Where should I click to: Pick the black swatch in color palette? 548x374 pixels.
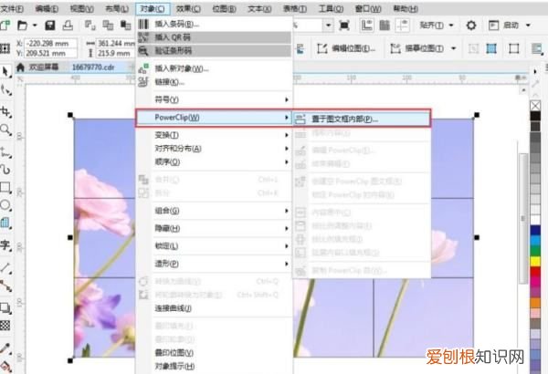(x=535, y=116)
